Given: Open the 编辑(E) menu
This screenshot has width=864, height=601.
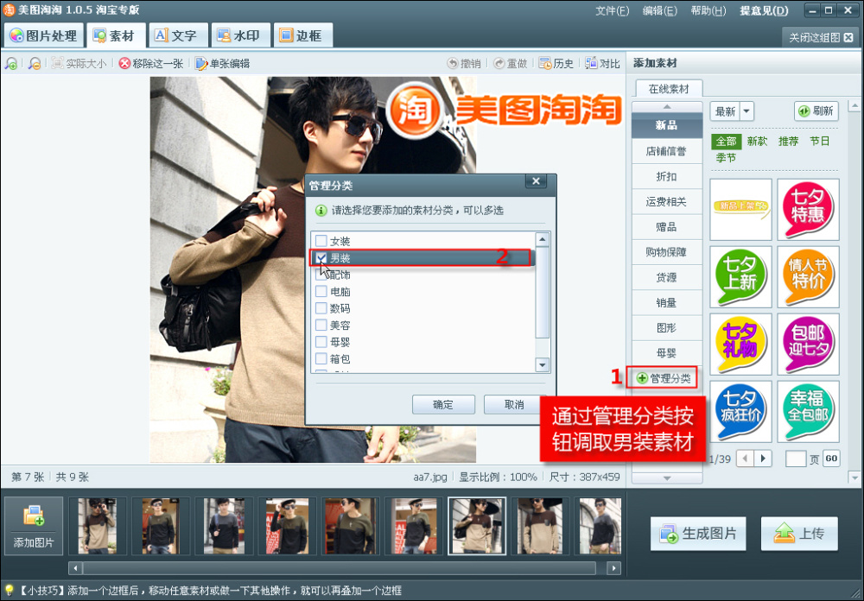Looking at the screenshot, I should [x=660, y=11].
